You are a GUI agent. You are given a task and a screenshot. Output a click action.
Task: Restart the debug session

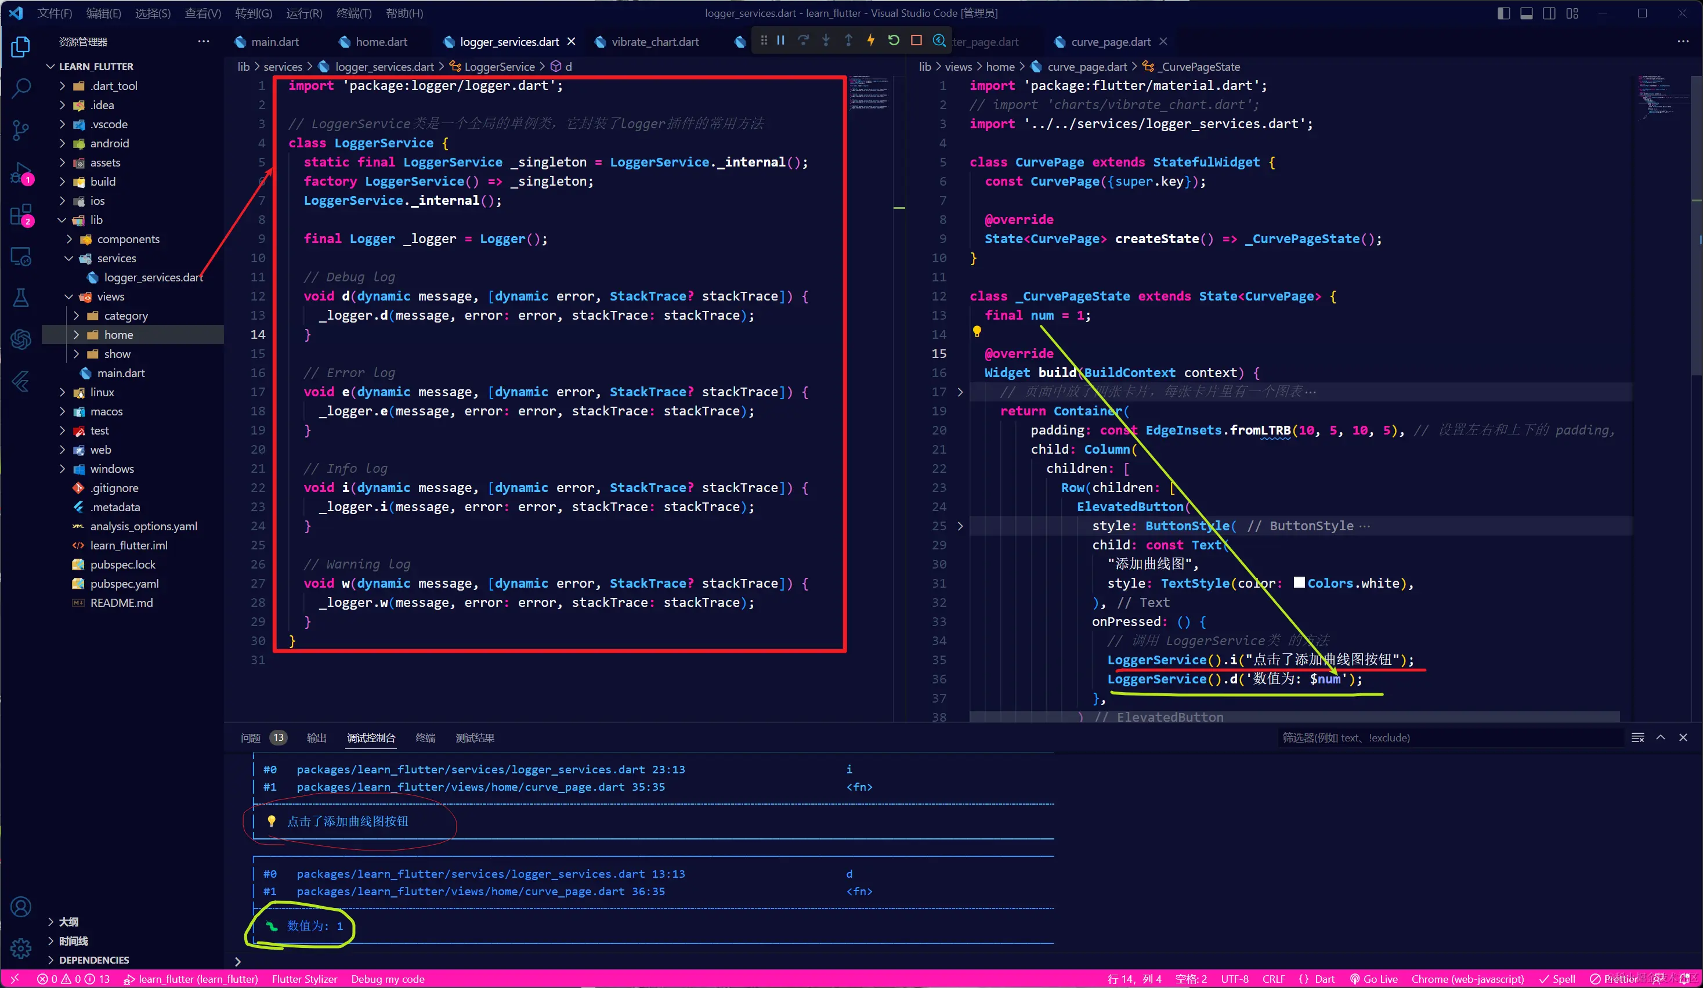click(x=894, y=41)
